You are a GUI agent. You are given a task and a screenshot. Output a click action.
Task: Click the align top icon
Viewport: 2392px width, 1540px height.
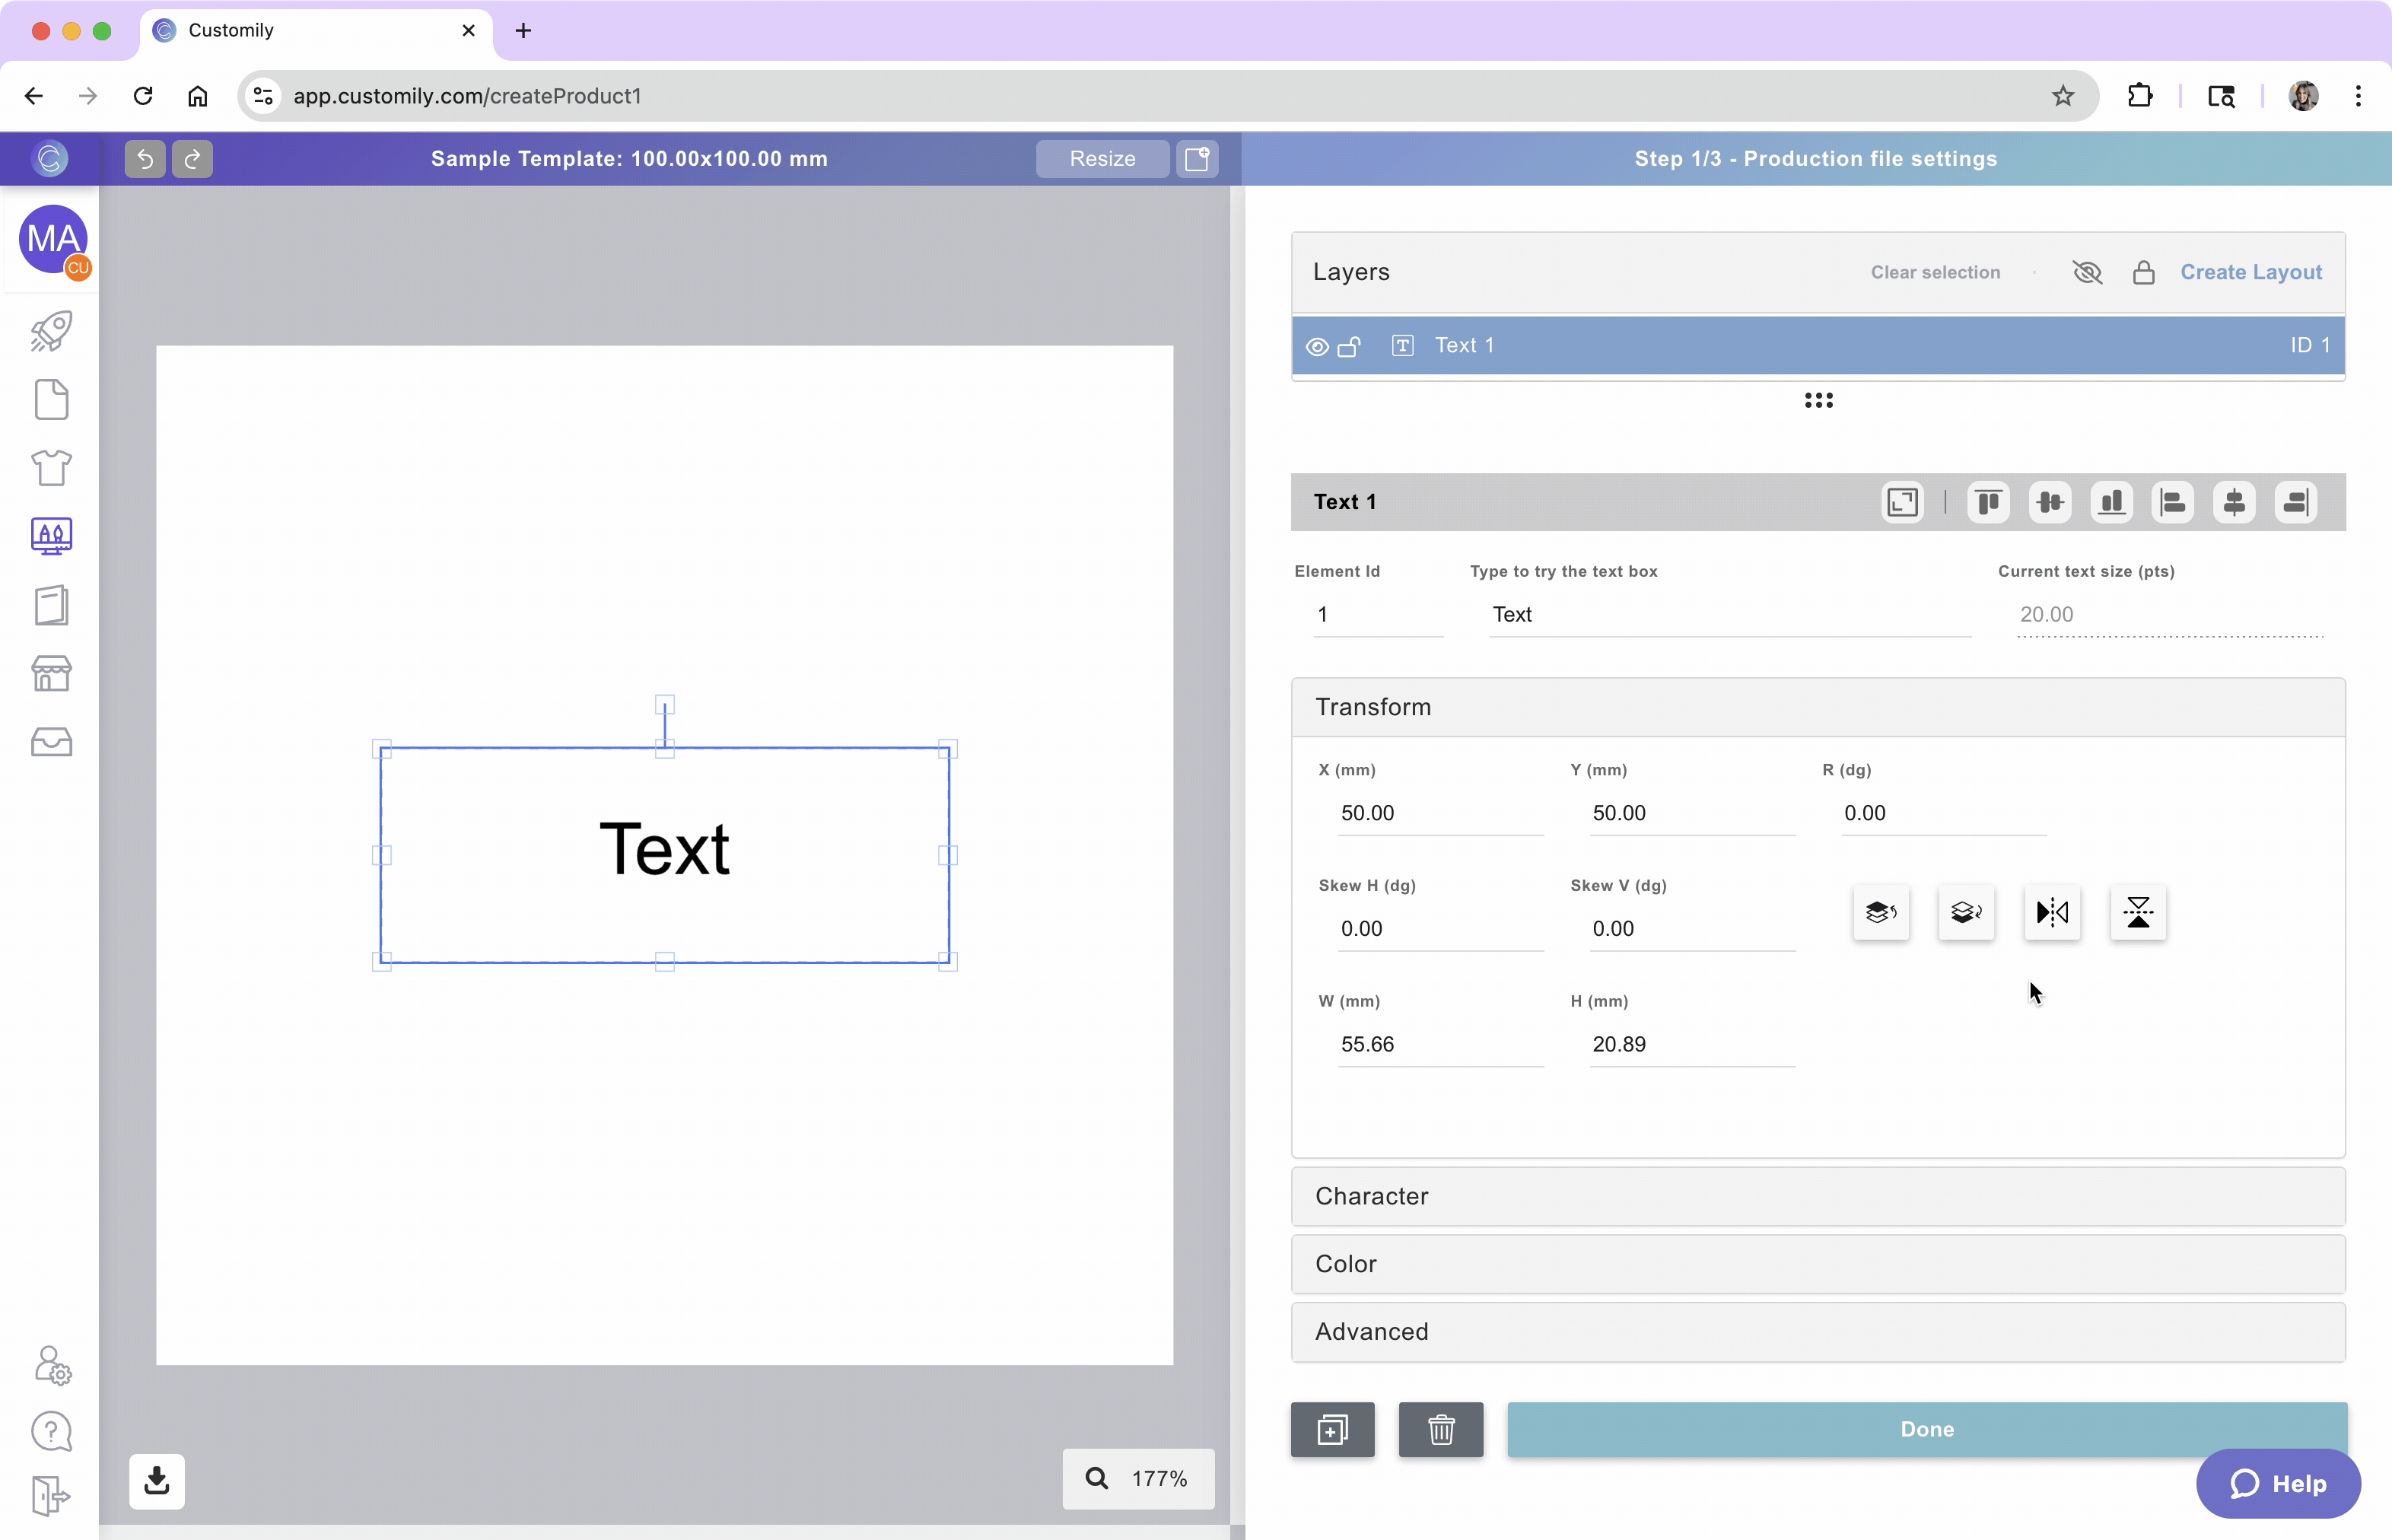[x=1988, y=502]
